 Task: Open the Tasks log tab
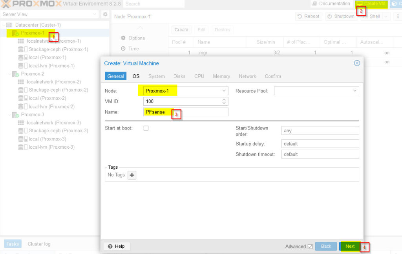13,244
